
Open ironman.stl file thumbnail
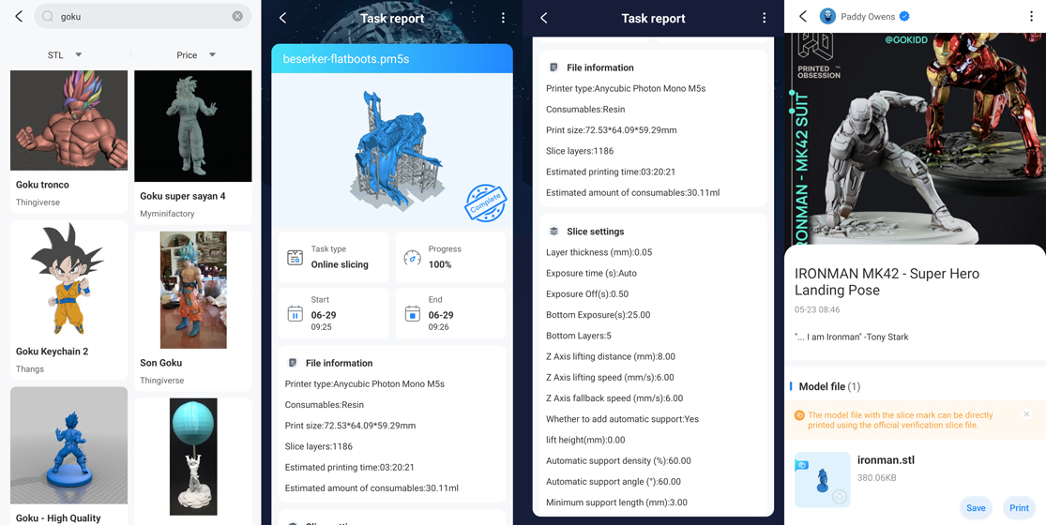pos(823,480)
